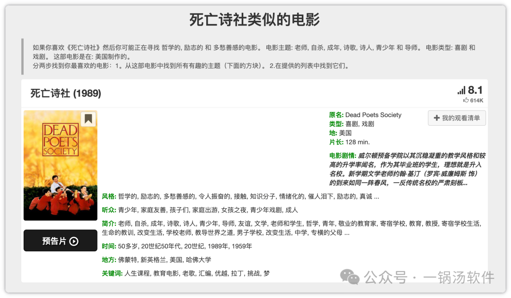The height and width of the screenshot is (298, 511).
Task: Expand the truncated 简介 tags ellipsis
Action: 347,233
